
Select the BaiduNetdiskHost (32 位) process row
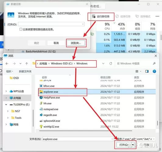41,51
